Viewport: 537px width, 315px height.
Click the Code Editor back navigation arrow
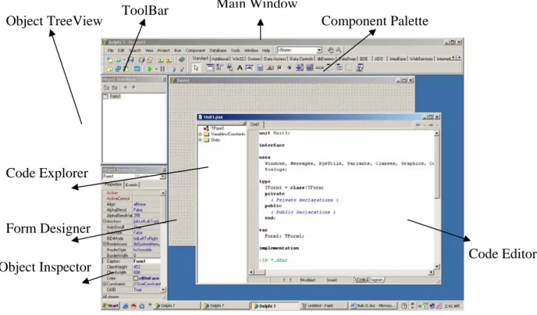[418, 125]
